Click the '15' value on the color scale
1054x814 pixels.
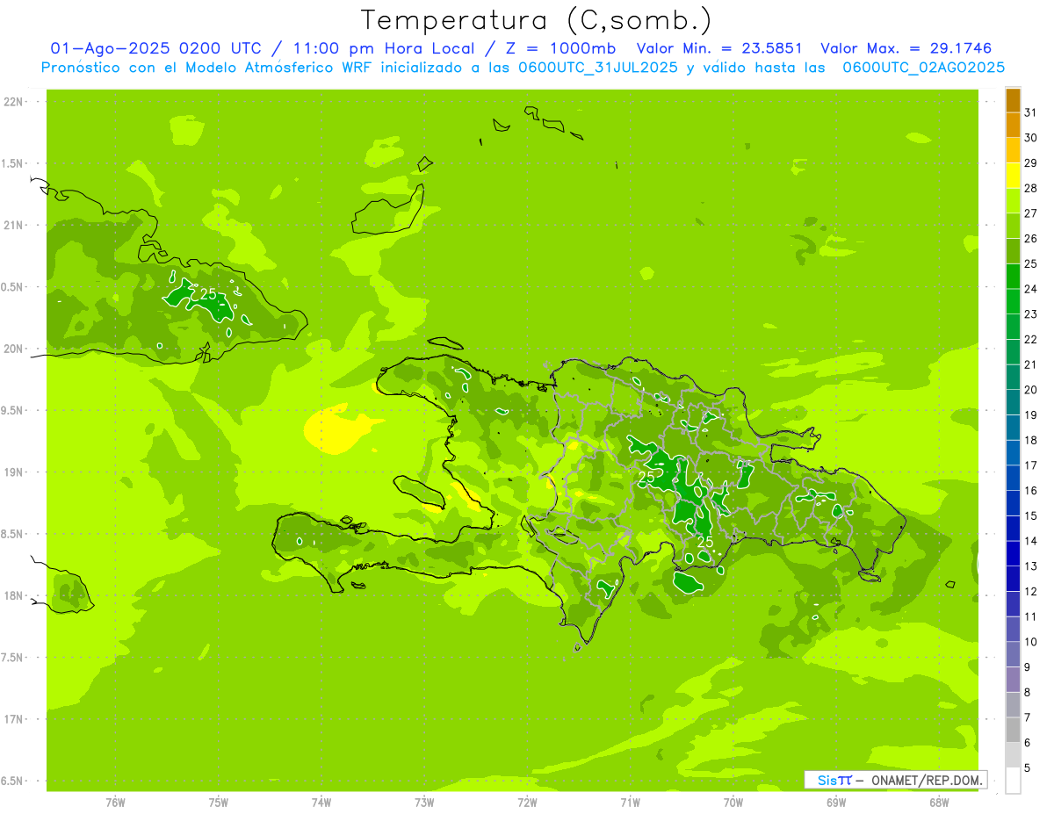pos(1030,516)
